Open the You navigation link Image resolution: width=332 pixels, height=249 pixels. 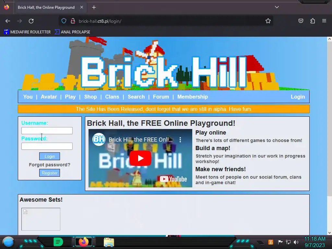click(28, 97)
